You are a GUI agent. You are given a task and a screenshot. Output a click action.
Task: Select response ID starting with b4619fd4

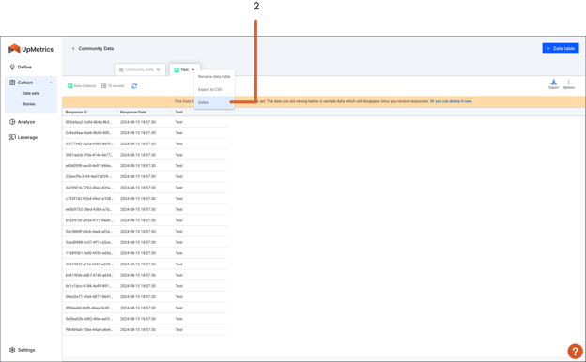pos(88,275)
